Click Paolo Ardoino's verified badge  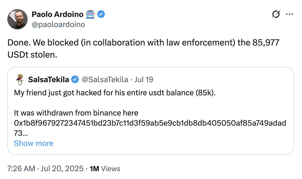pyautogui.click(x=101, y=14)
